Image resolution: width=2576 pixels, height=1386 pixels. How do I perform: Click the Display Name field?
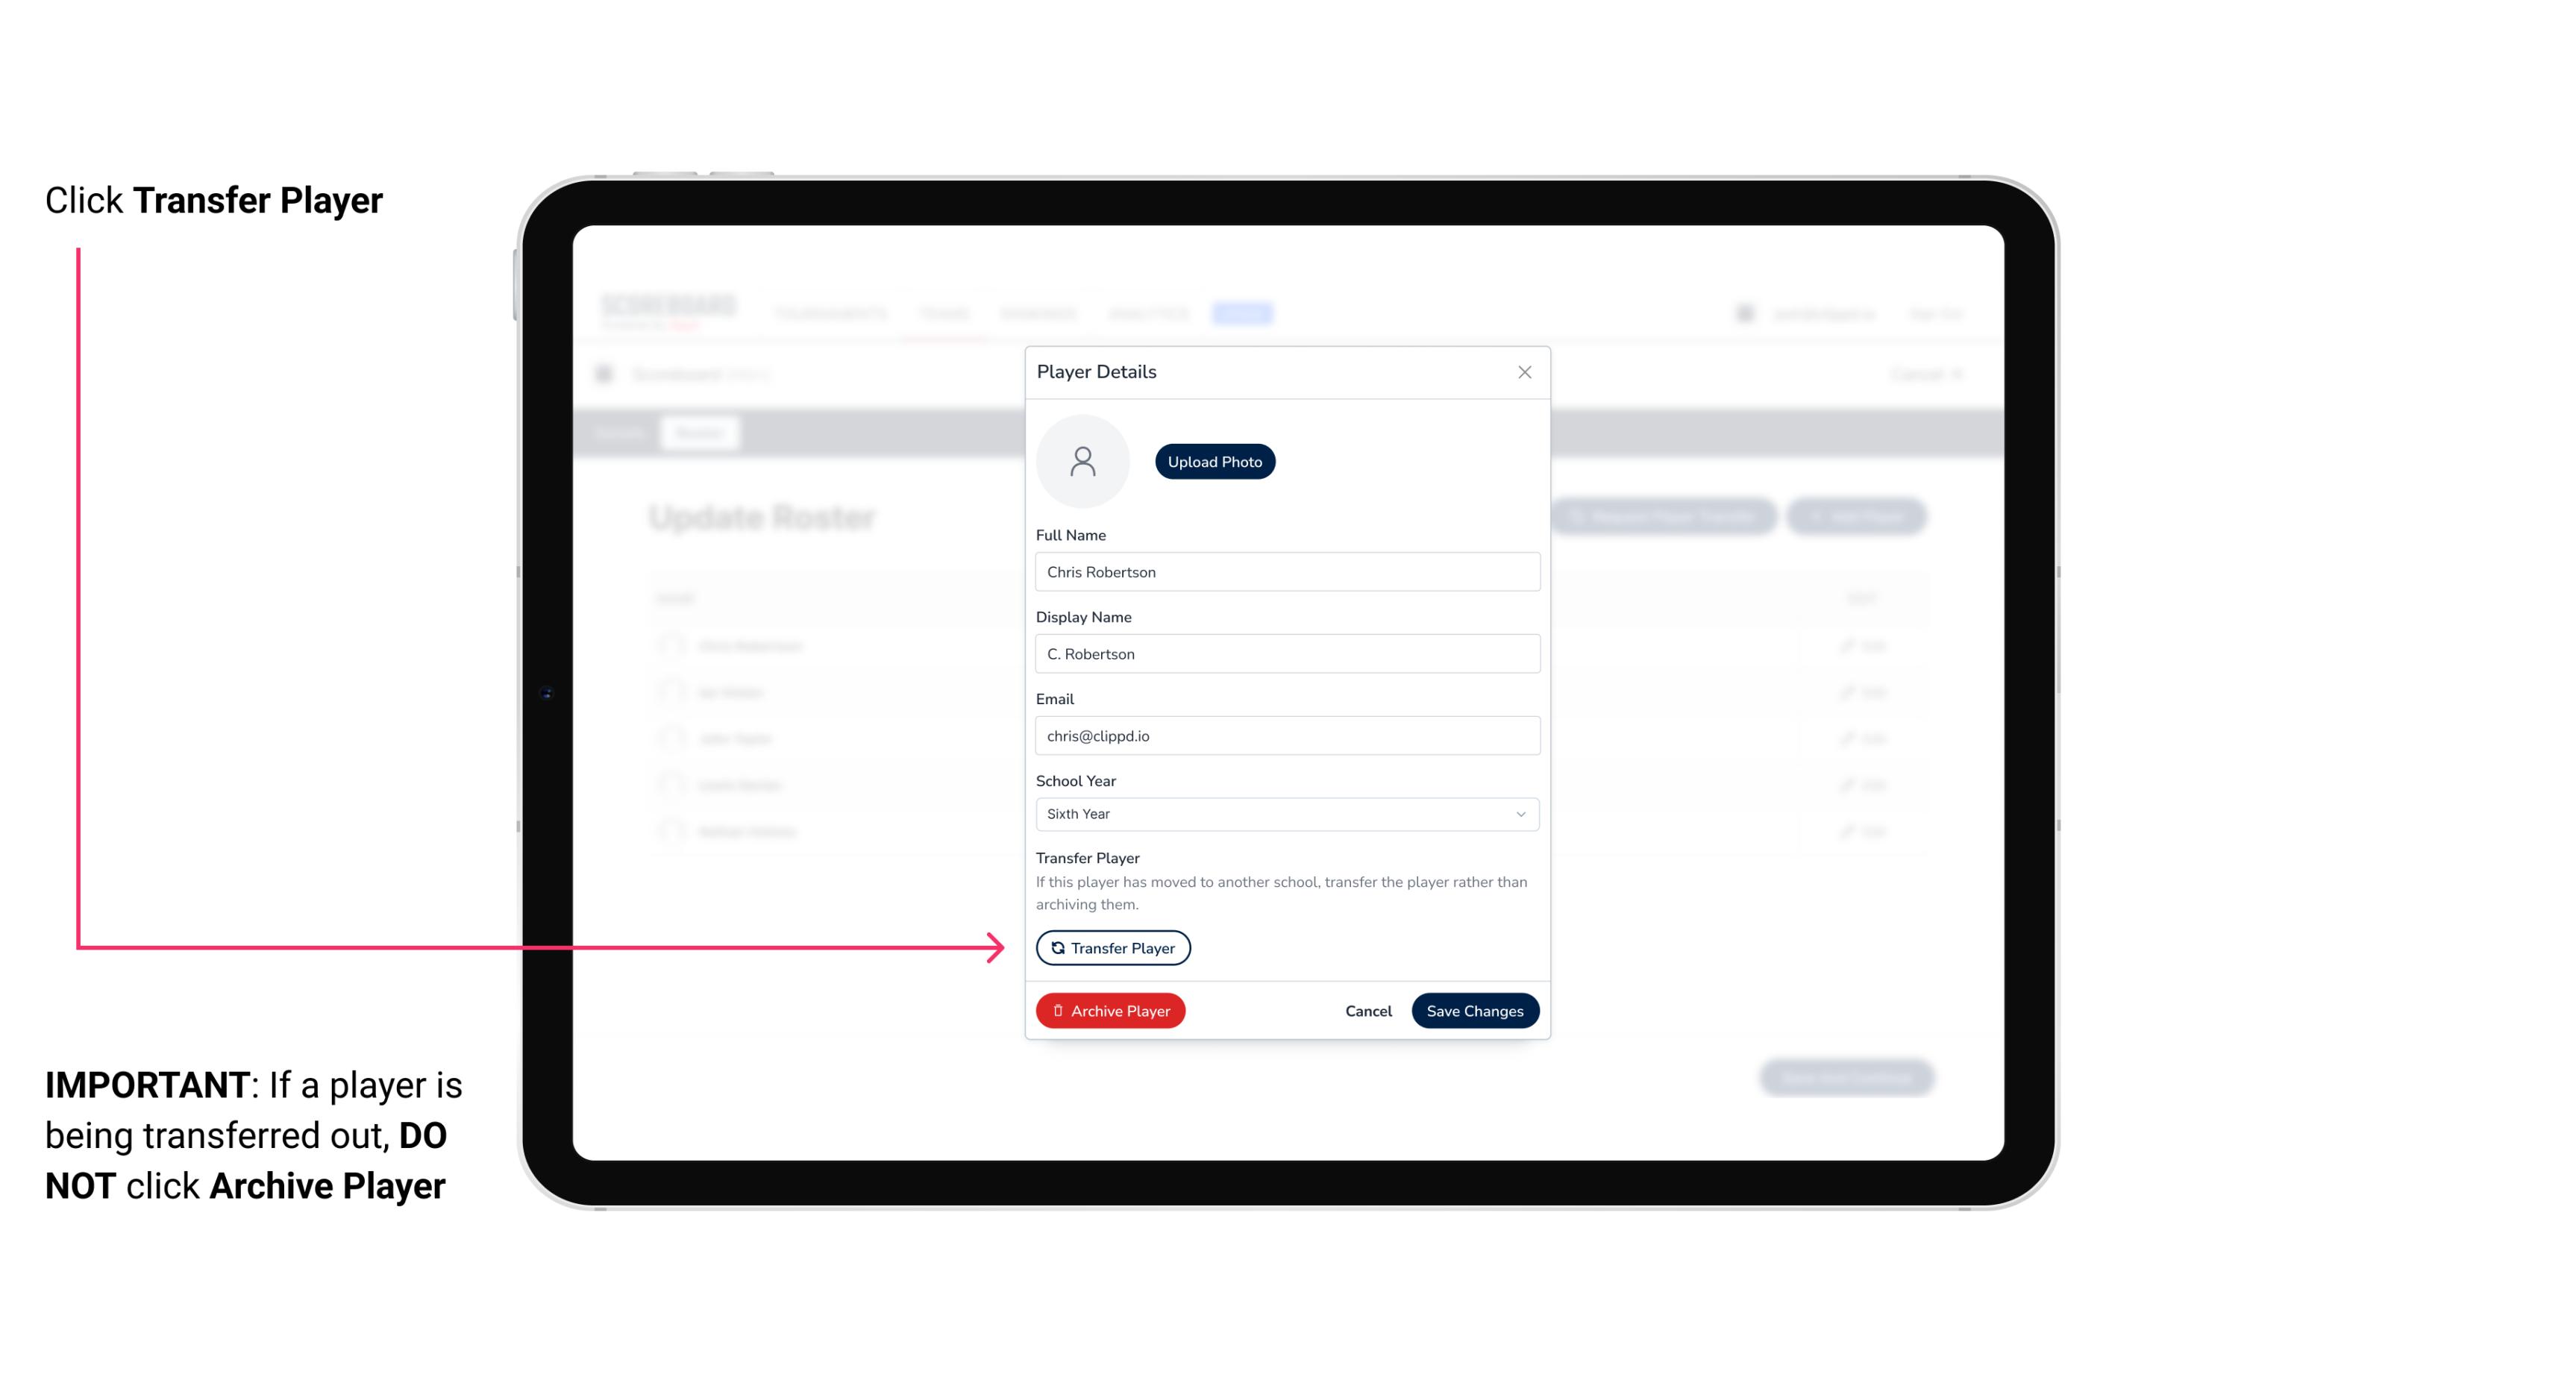click(x=1285, y=653)
